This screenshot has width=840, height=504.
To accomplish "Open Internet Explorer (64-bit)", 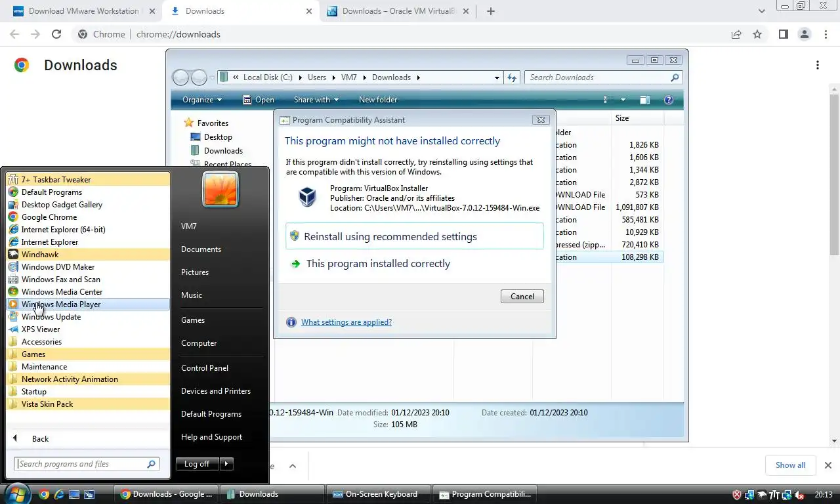I will pyautogui.click(x=88, y=229).
